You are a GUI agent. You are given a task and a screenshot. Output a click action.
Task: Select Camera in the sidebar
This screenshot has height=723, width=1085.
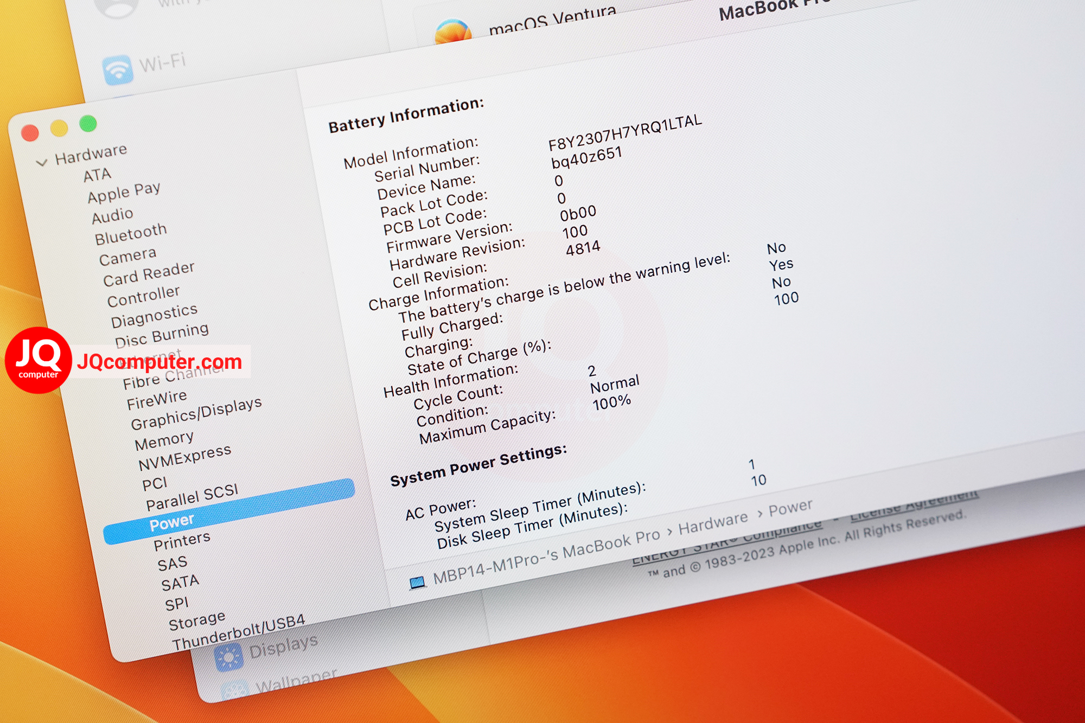(x=127, y=257)
